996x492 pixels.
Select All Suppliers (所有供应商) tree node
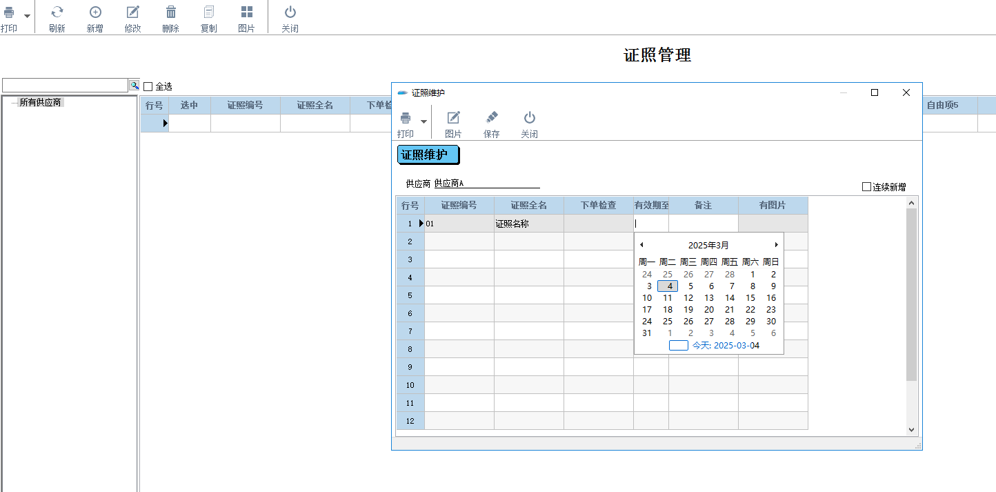tap(40, 102)
